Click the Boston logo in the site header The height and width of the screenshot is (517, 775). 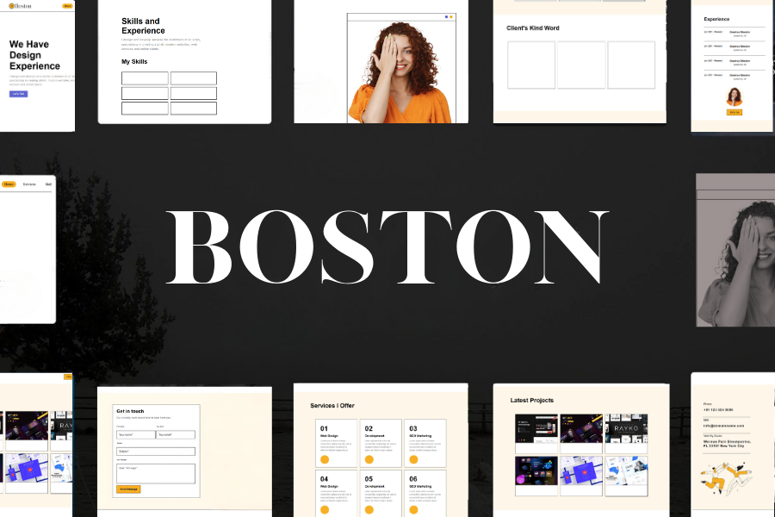click(x=22, y=6)
